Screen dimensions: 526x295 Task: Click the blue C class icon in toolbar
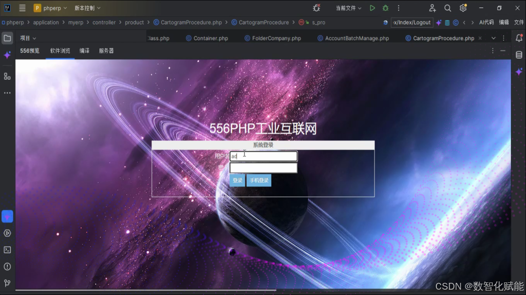455,22
